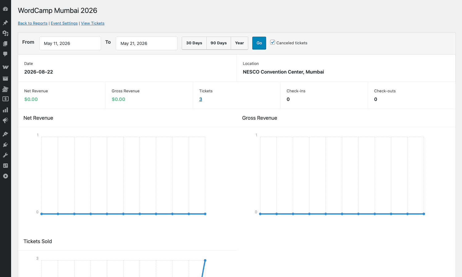Open the Plugins plug icon
Screen dimensions: 462x277
5,145
